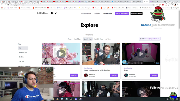This screenshot has width=180, height=101.
Task: Open the Video Twitch User bookmark
Action: (x=132, y=8)
